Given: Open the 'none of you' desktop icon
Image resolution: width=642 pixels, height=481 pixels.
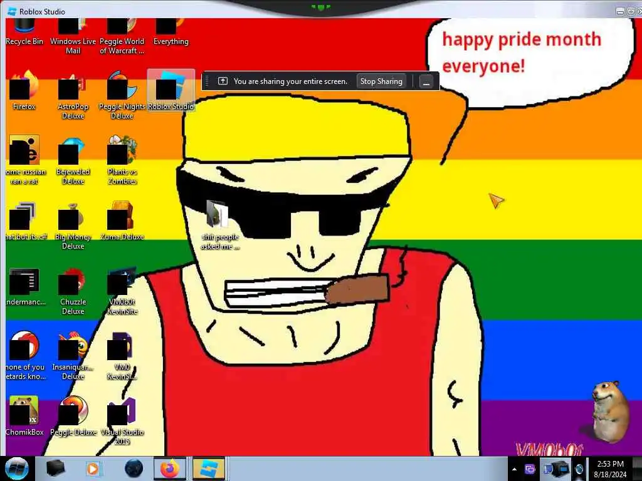Looking at the screenshot, I should point(24,356).
